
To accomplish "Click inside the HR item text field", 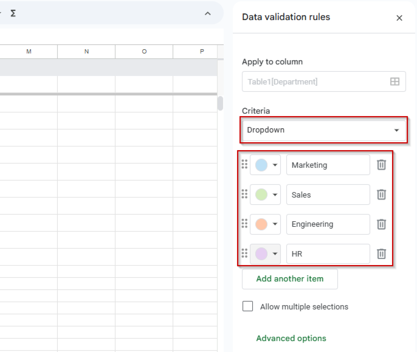I will click(x=328, y=254).
